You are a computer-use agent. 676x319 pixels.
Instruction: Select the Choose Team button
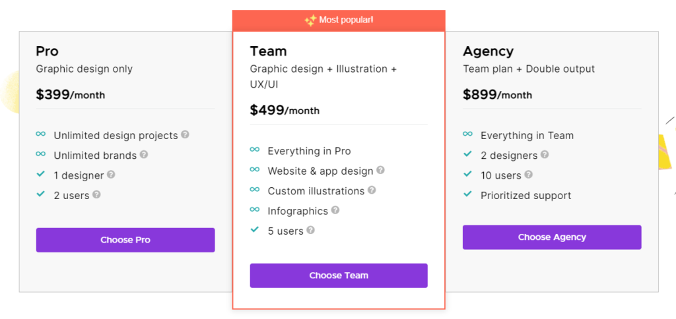339,275
